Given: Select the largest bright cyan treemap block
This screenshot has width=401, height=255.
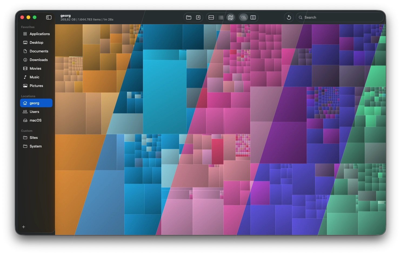Looking at the screenshot, I should click(165, 97).
